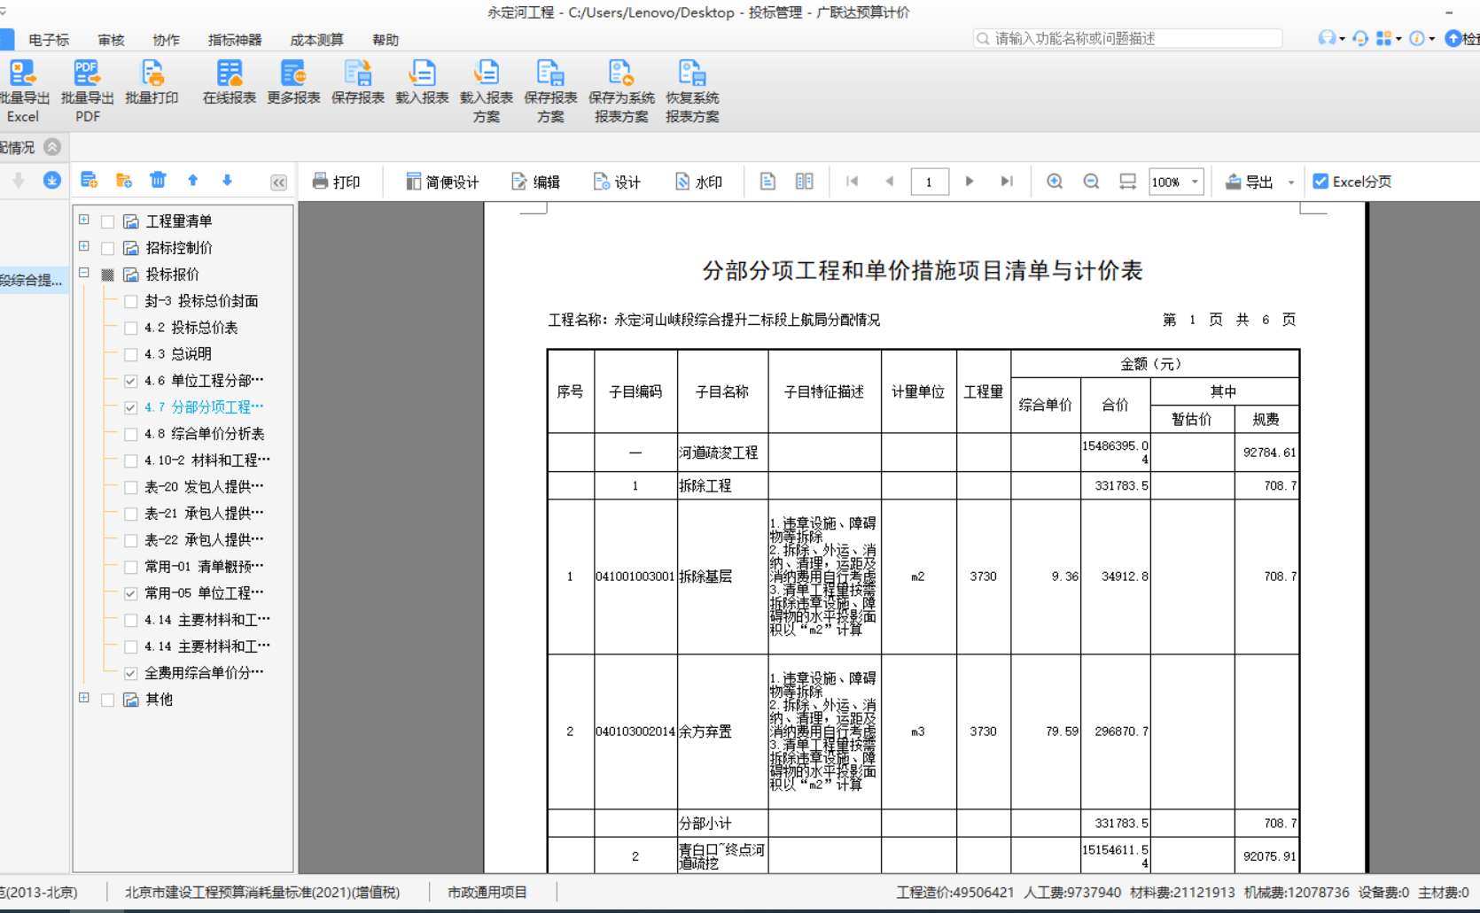Viewport: 1480px width, 913px height.
Task: Open the 指标神器 menu
Action: (x=235, y=40)
